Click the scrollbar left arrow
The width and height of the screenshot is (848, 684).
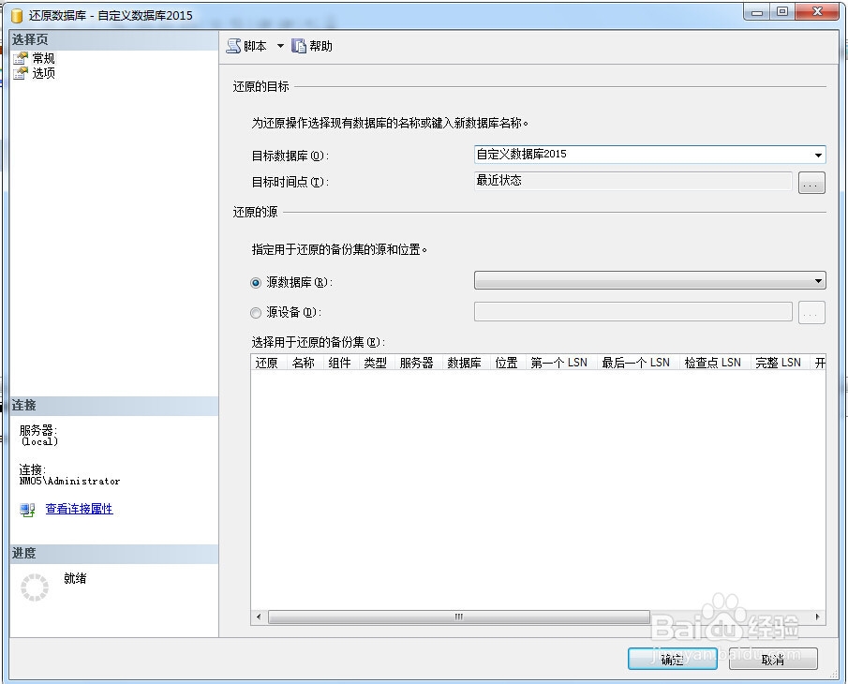[259, 617]
